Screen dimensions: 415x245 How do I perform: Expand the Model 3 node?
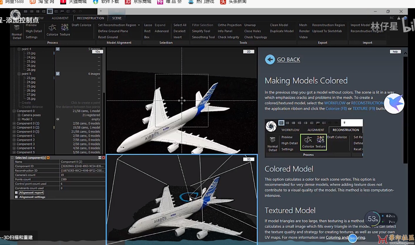(x=19, y=119)
